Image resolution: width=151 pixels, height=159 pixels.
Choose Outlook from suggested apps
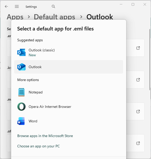(x=69, y=67)
